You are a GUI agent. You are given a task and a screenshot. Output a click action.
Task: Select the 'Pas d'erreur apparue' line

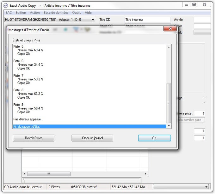(x=27, y=119)
